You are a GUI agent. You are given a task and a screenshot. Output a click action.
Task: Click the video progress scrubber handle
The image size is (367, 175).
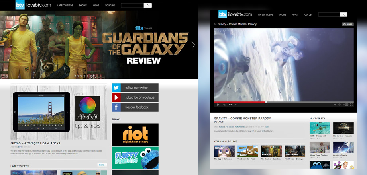(266, 102)
